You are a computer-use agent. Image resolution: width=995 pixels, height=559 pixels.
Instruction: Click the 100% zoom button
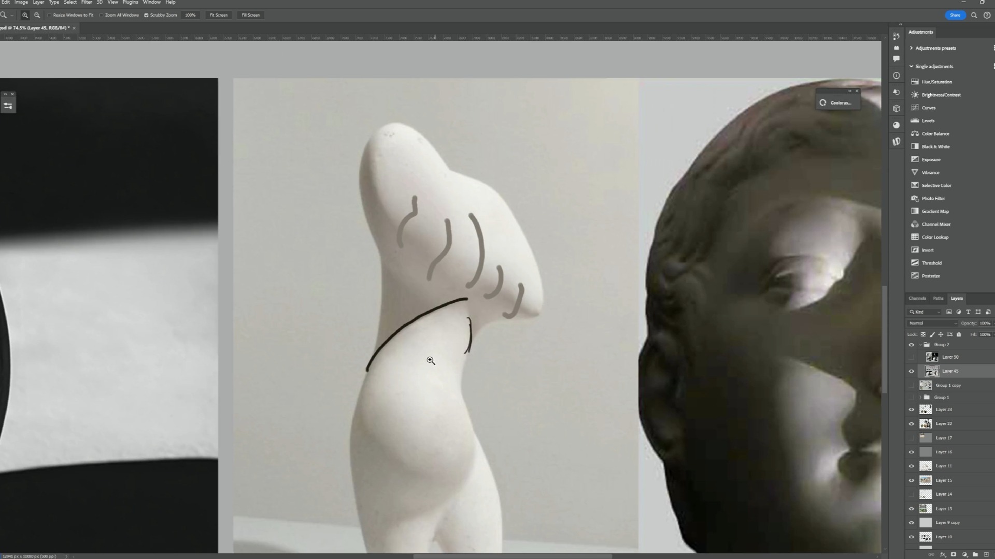click(190, 15)
